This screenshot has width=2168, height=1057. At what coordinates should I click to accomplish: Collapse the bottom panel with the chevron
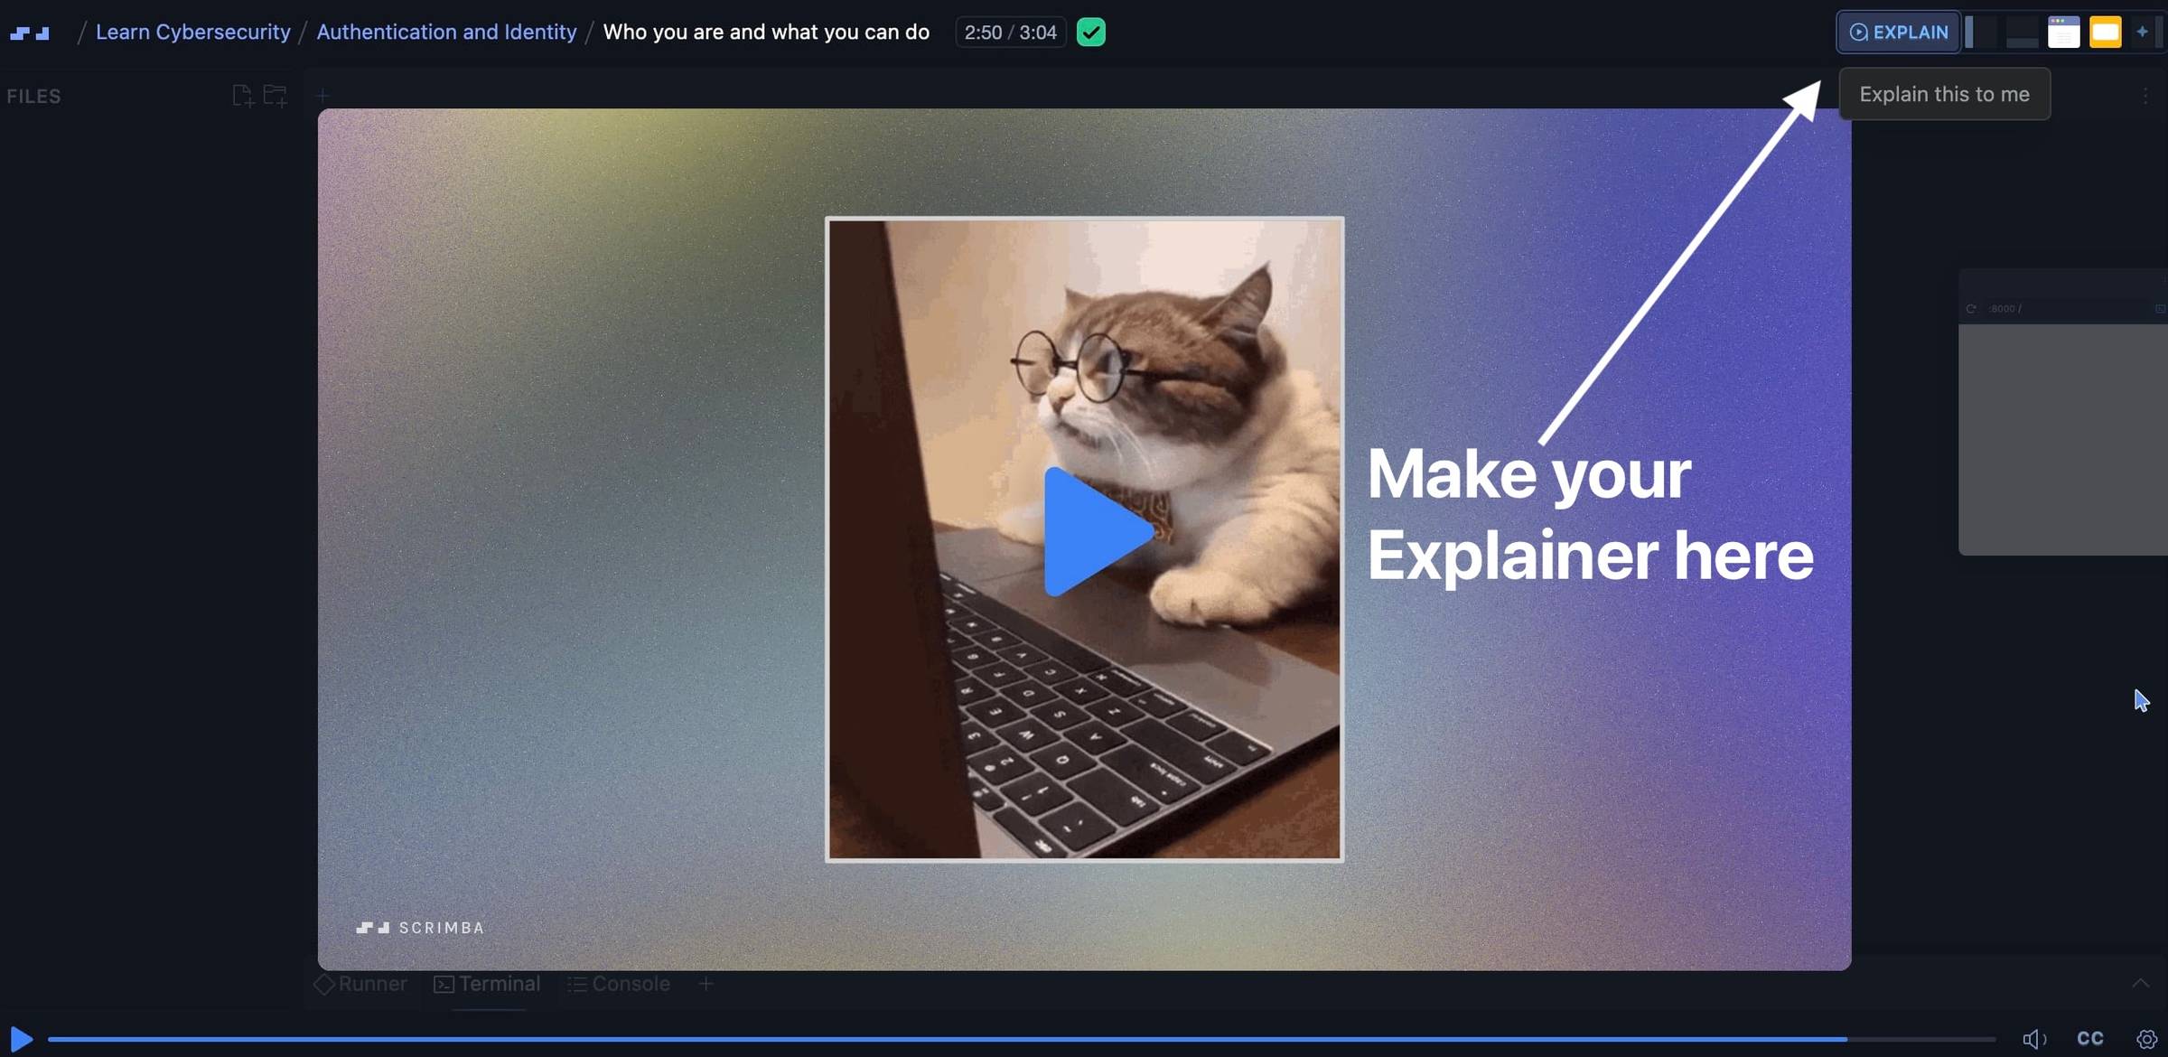point(2140,983)
